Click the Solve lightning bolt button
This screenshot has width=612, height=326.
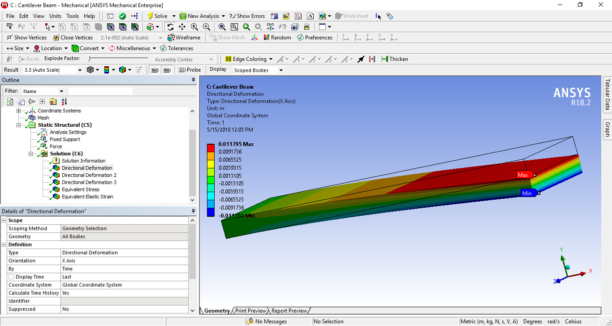click(157, 16)
